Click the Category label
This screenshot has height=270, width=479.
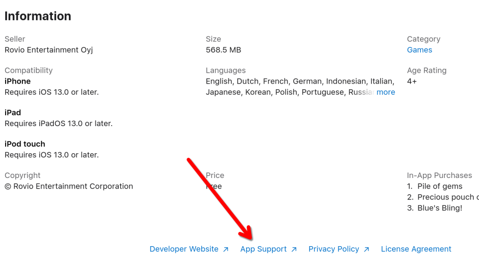click(x=423, y=39)
